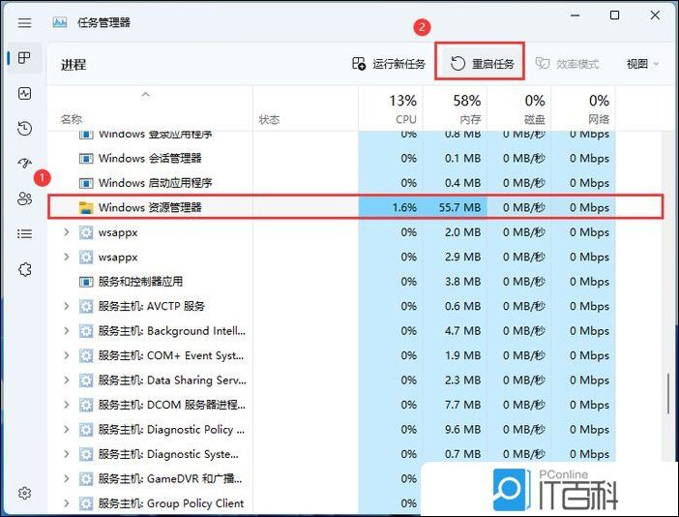
Task: Select the Windows 会话管理器 process name
Action: click(150, 159)
